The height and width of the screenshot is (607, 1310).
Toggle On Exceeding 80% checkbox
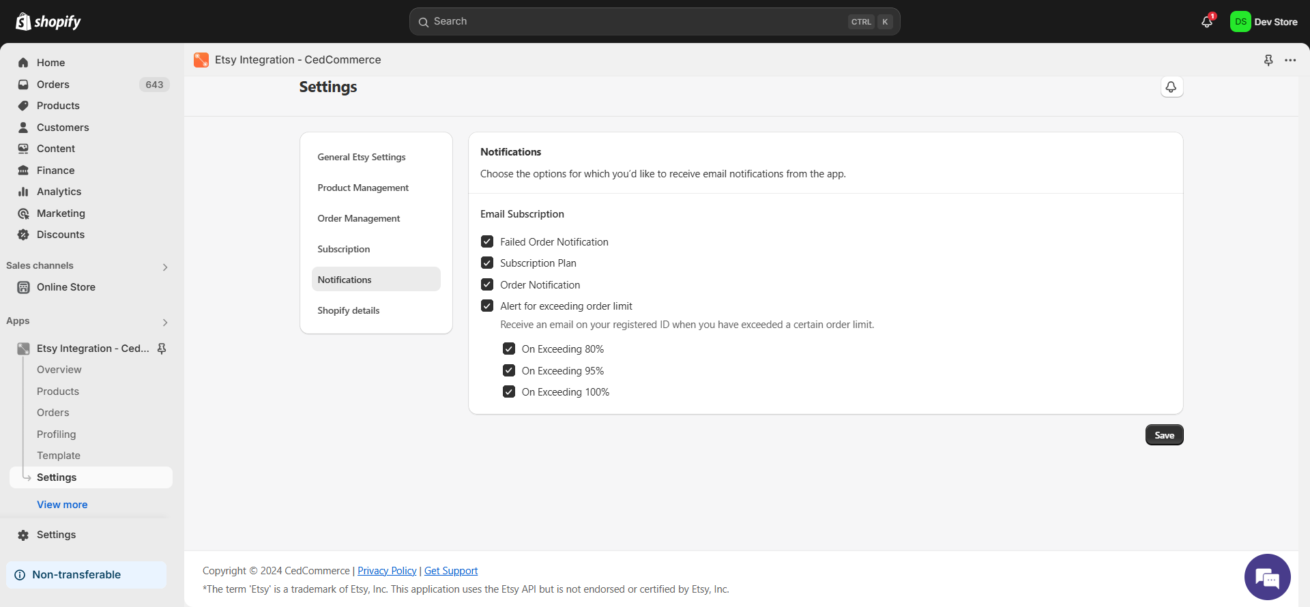pyautogui.click(x=509, y=349)
